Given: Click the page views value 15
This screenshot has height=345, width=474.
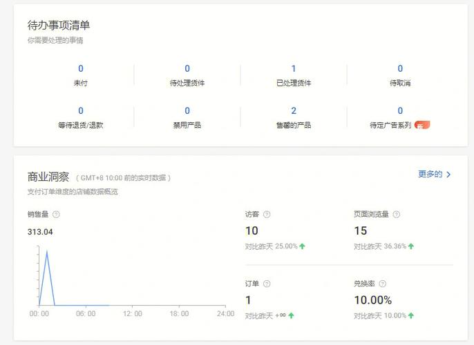Looking at the screenshot, I should point(361,231).
